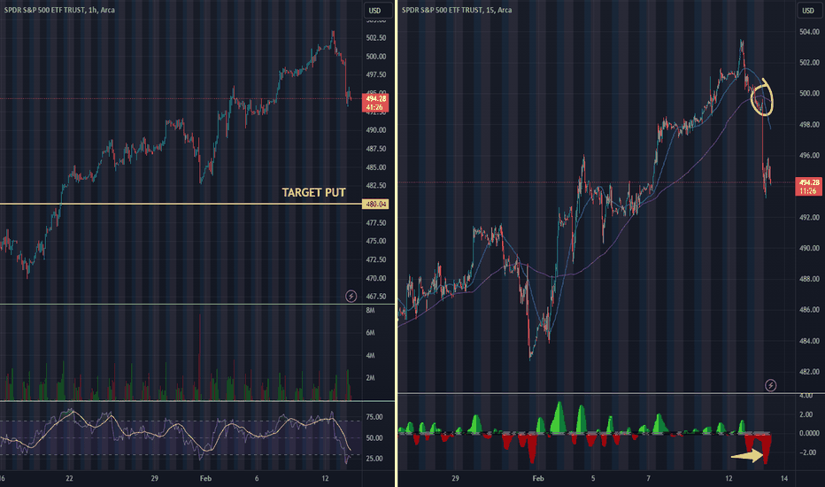Click date 7 on the 15-minute time axis
Viewport: 825px width, 487px height.
(648, 478)
